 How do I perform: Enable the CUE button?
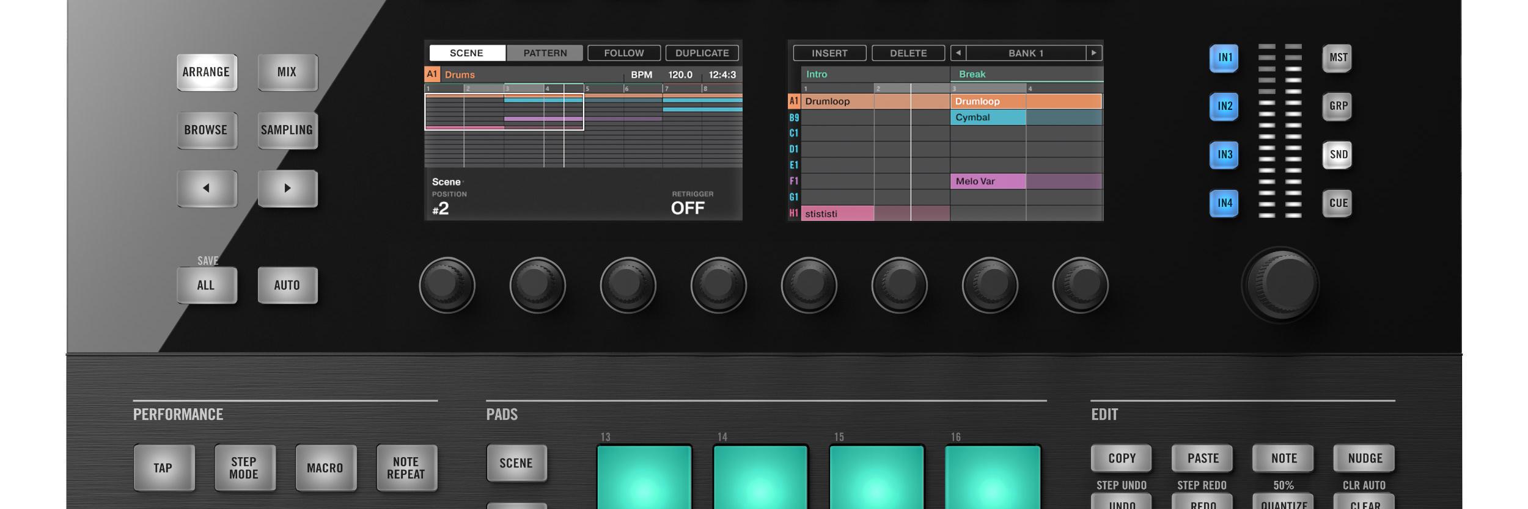tap(1337, 203)
